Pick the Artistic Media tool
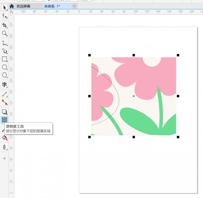The height and width of the screenshot is (198, 203). coord(5,51)
